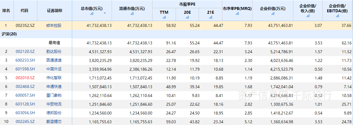Select 申通快递 EV/EBITDA value 7.14
This screenshot has height=125, width=360.
[347, 87]
